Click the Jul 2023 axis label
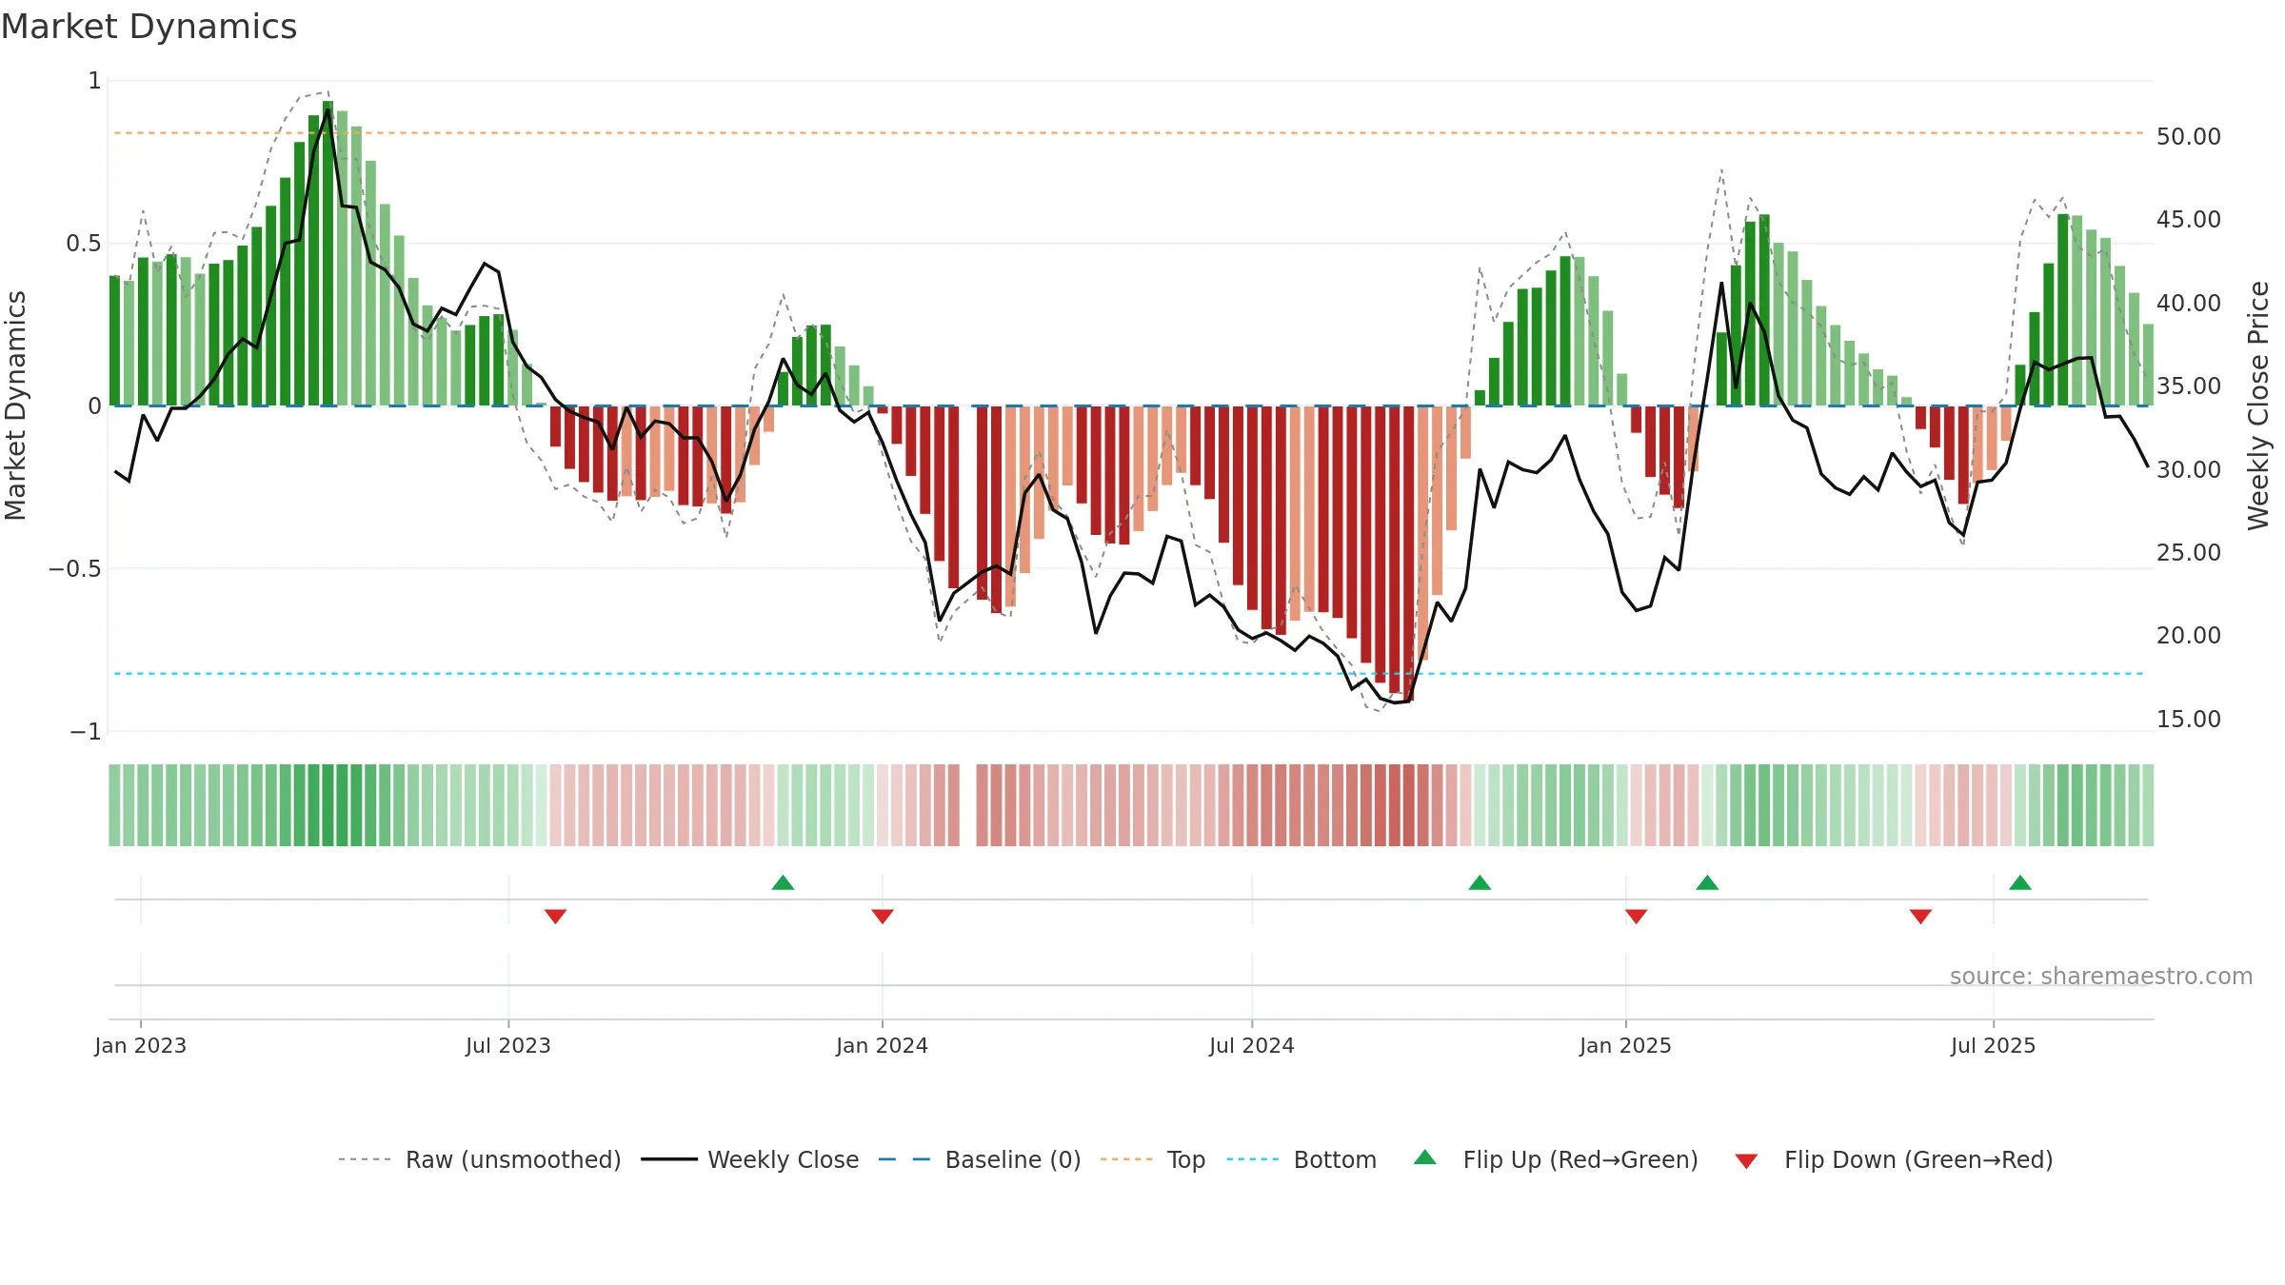 (x=508, y=1045)
